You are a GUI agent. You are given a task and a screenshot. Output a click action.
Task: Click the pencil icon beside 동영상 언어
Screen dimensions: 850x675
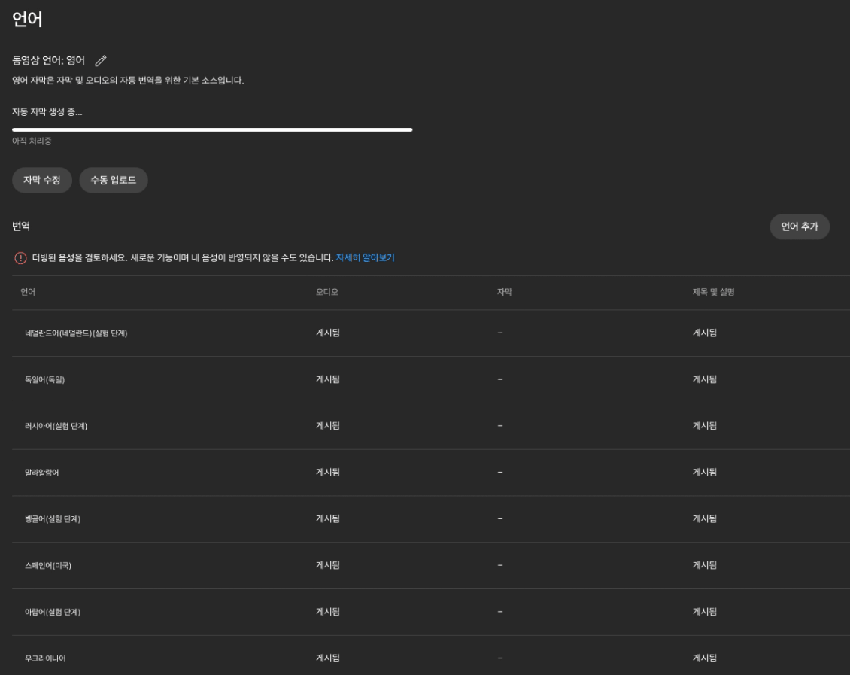(101, 61)
